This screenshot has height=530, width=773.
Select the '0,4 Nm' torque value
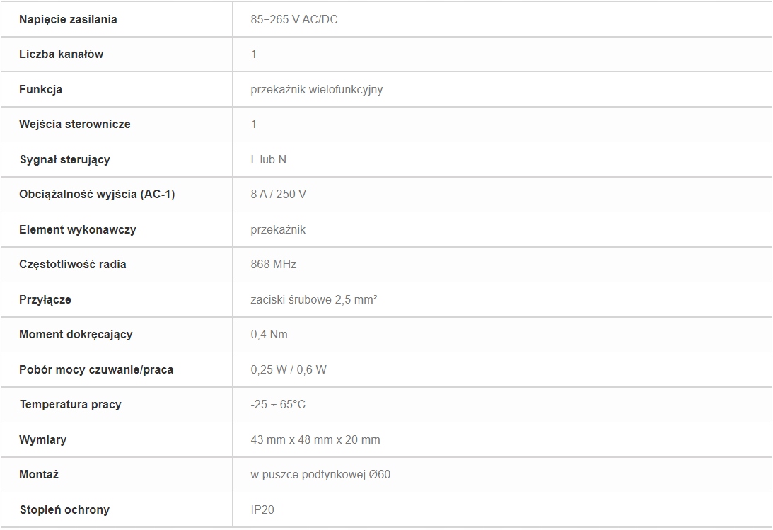(269, 334)
